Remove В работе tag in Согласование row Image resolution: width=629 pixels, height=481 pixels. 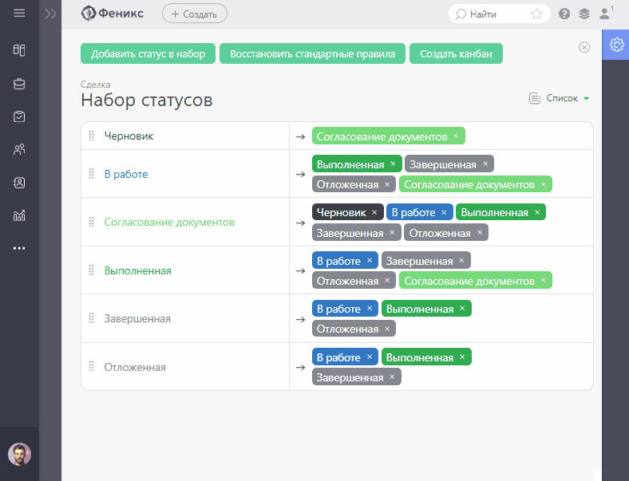[x=444, y=212]
